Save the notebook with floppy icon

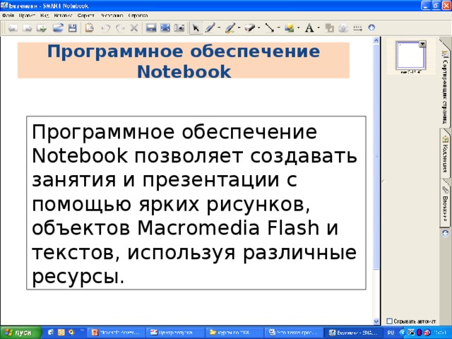[x=72, y=28]
